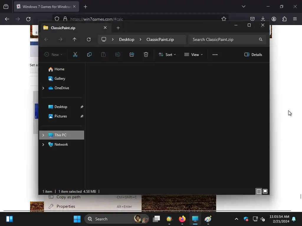Open the Sort dropdown menu
The width and height of the screenshot is (302, 226).
(x=167, y=54)
